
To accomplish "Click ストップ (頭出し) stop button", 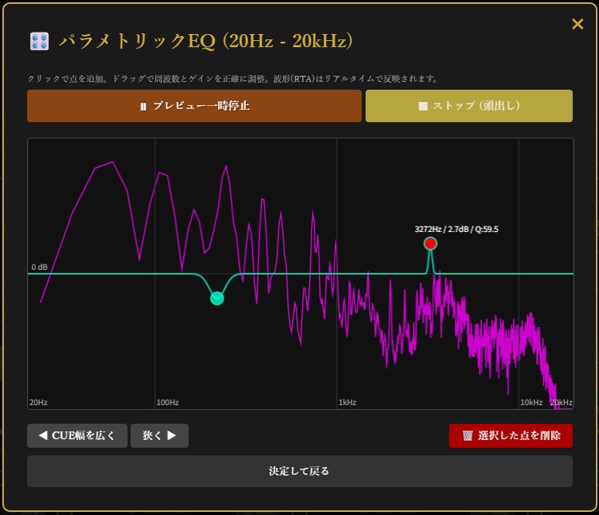I will [x=468, y=106].
